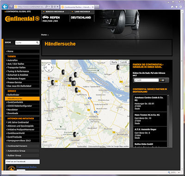Click the dealer list scrollbar down arrow
This screenshot has height=176, width=185.
(168, 146)
